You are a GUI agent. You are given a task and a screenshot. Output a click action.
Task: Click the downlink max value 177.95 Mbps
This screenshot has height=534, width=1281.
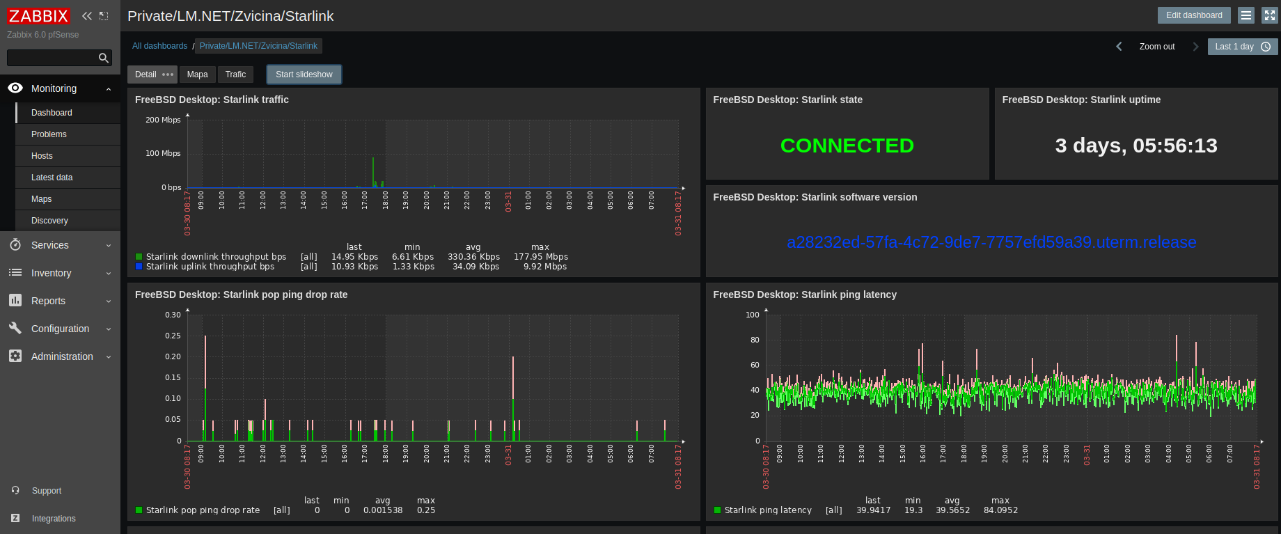point(541,257)
